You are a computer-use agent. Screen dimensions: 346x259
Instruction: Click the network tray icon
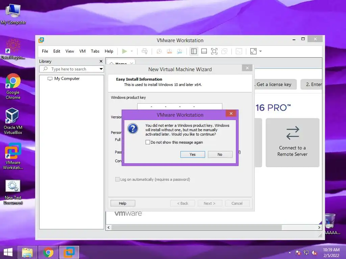click(x=306, y=253)
